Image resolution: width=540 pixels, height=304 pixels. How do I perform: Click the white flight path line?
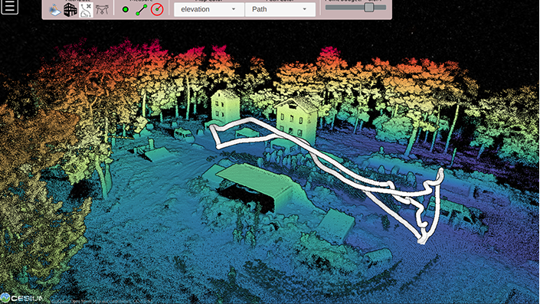(x=345, y=172)
